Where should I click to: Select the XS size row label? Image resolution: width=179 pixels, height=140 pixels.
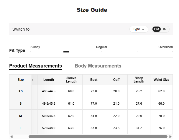pyautogui.click(x=21, y=91)
